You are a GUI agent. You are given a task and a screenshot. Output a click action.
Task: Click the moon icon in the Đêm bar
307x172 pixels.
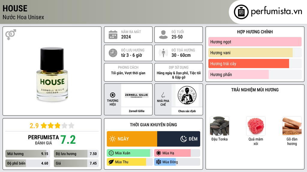pos(183,139)
